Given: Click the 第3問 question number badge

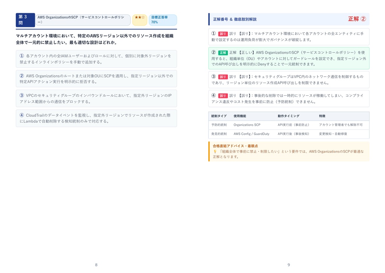Looking at the screenshot, I should (25, 20).
